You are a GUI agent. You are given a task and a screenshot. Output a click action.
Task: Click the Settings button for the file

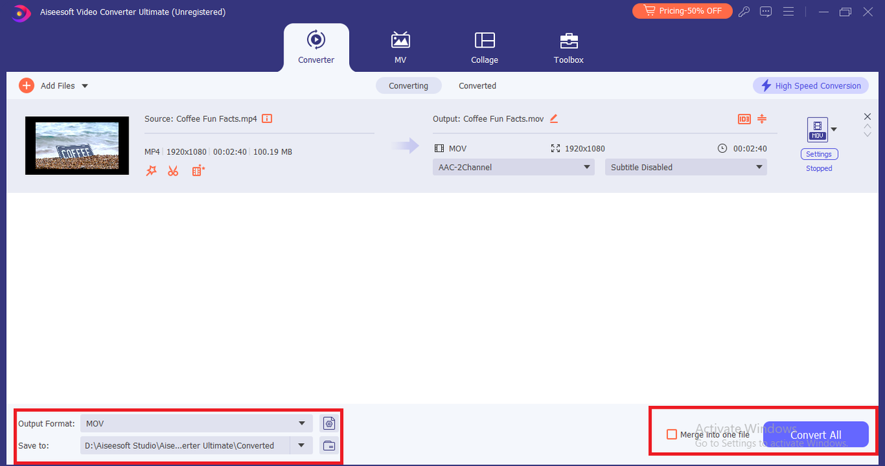click(819, 154)
